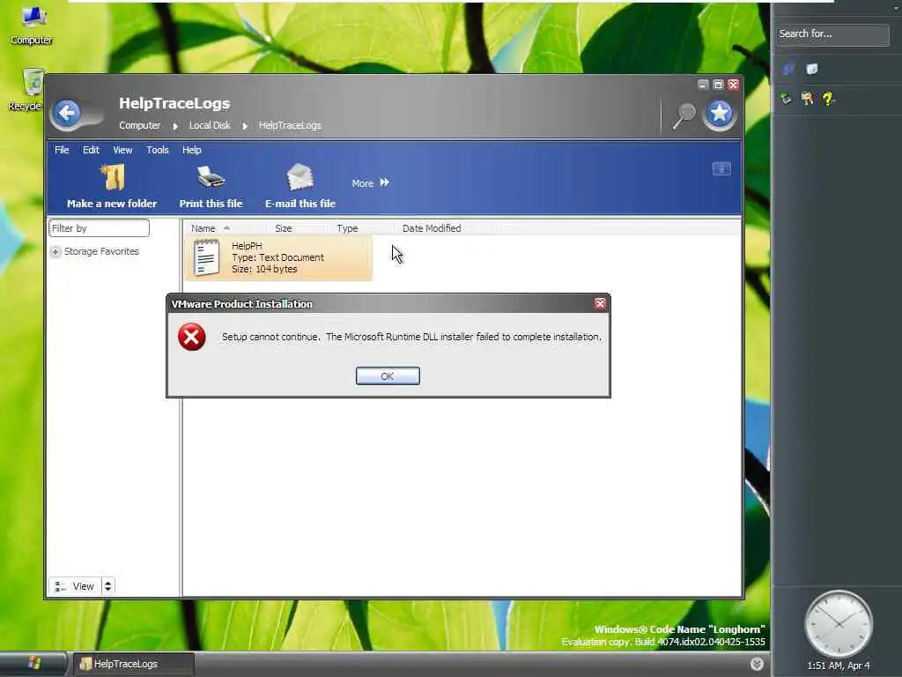Click Make a new folder icon
Viewport: 902px width, 677px height.
coord(113,177)
